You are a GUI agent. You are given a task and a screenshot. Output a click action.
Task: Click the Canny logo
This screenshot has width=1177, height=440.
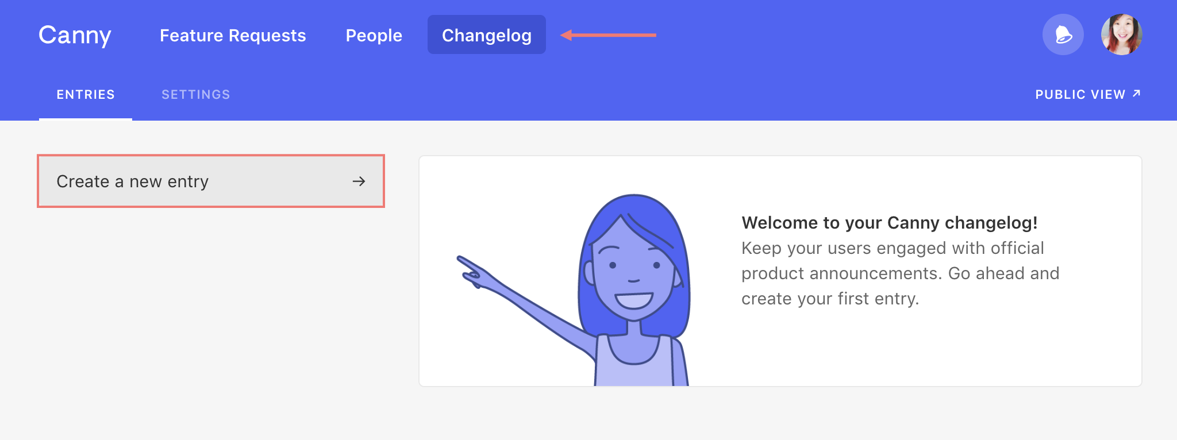[75, 36]
